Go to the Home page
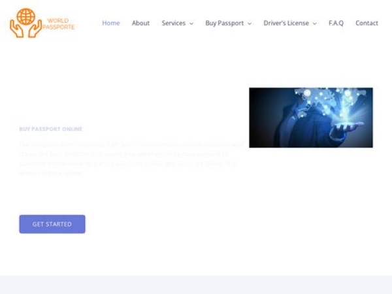 click(x=111, y=23)
